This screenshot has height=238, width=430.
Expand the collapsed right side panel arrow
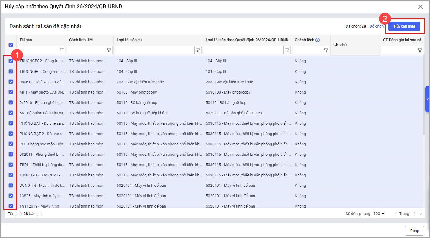tap(428, 99)
